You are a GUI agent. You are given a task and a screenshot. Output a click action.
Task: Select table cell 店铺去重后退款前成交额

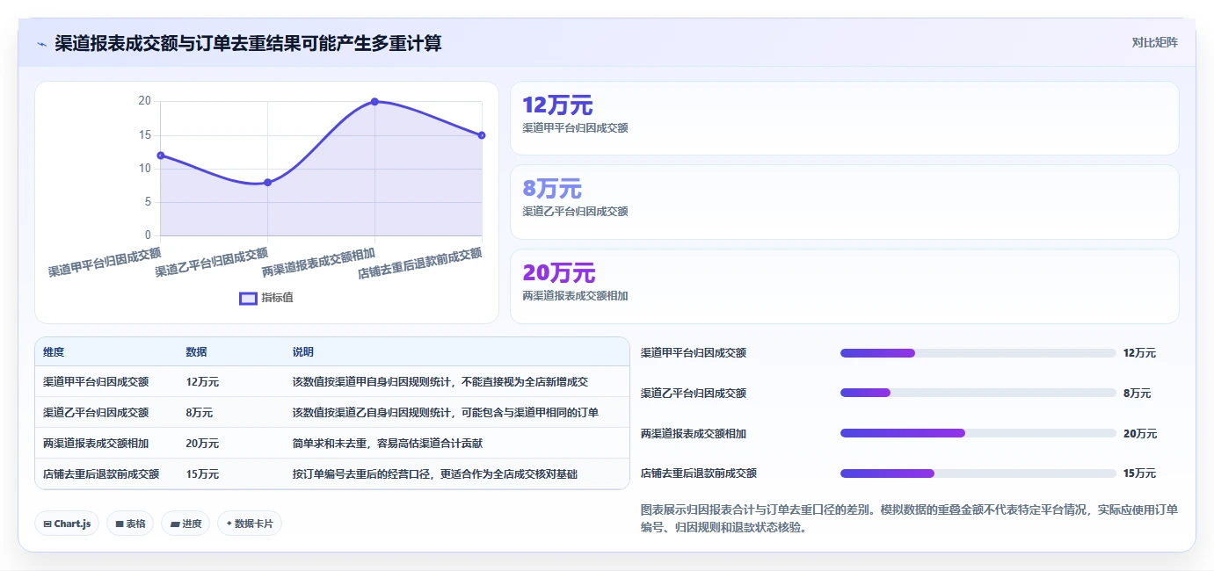[101, 474]
